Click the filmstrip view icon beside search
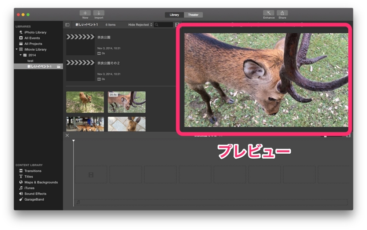Screen dimensions: 367x230 177,25
